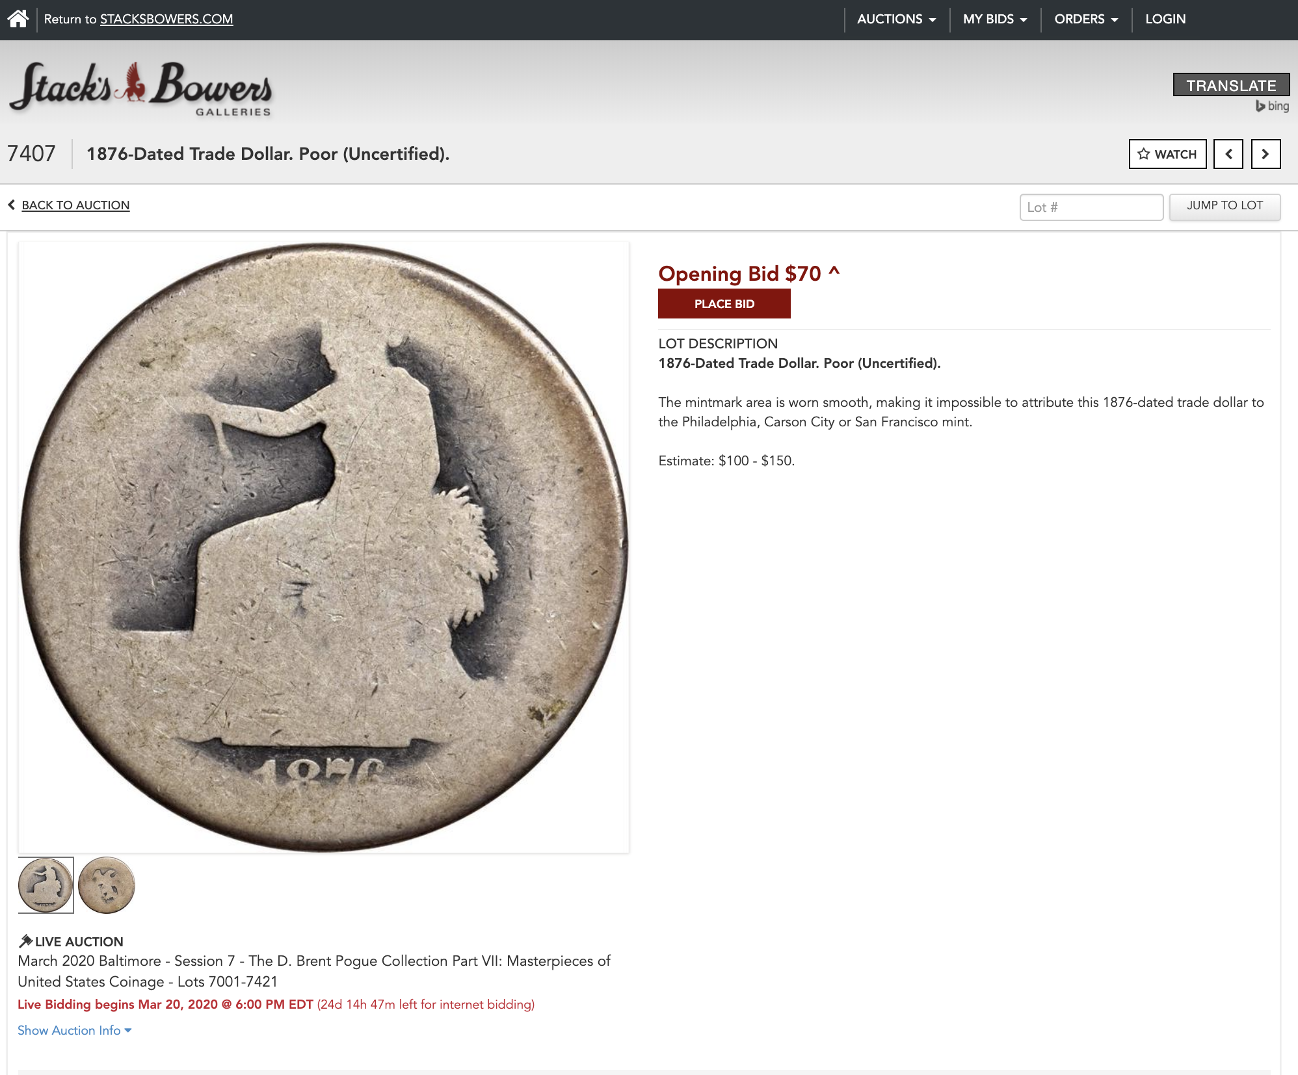Image resolution: width=1298 pixels, height=1075 pixels.
Task: Click the Jump to Lot button
Action: (x=1225, y=206)
